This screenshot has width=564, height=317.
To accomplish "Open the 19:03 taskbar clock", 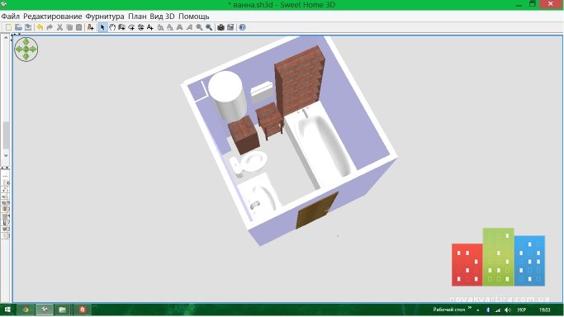I will [544, 310].
